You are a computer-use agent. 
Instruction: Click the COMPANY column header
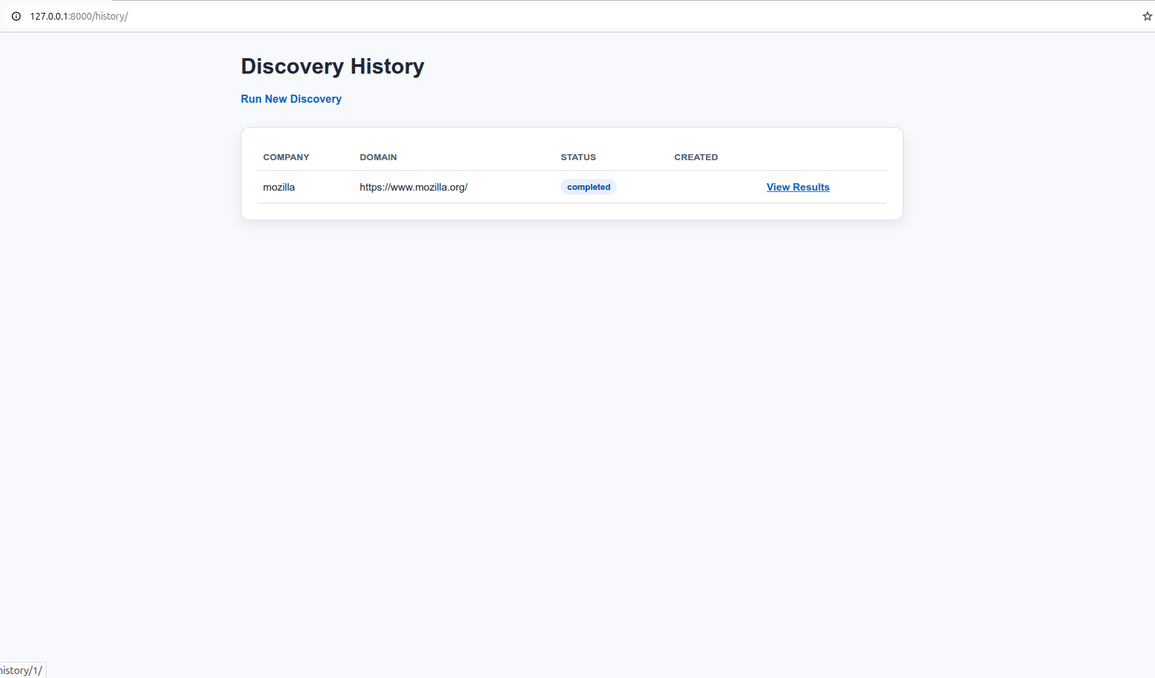click(286, 157)
